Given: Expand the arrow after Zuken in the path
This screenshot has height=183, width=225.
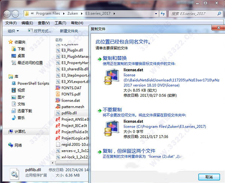Looking at the screenshot, I should [x=82, y=14].
